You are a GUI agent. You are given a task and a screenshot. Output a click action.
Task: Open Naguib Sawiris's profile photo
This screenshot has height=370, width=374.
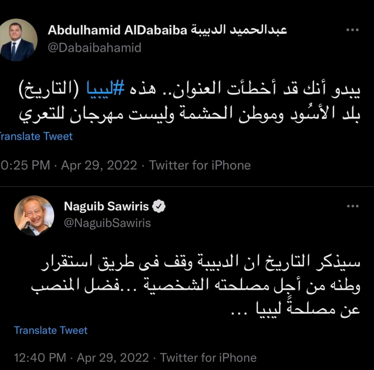(x=34, y=215)
